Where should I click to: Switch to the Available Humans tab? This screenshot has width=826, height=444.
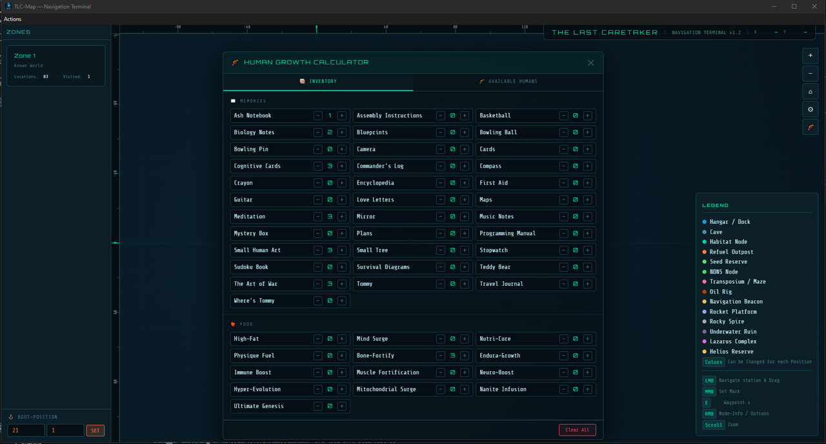click(x=509, y=81)
